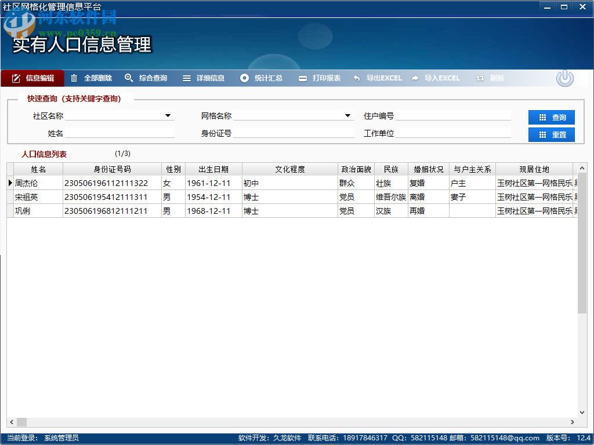
Task: Click the 重置 reset button
Action: (x=551, y=135)
